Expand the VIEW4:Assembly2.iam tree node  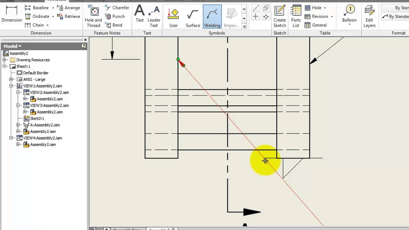pyautogui.click(x=11, y=138)
